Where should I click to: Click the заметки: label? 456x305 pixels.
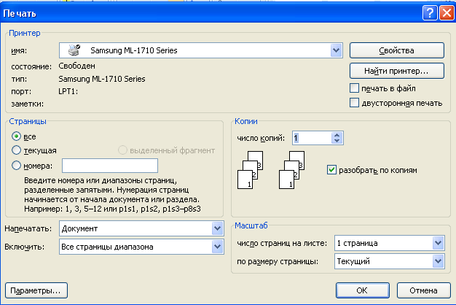[28, 104]
